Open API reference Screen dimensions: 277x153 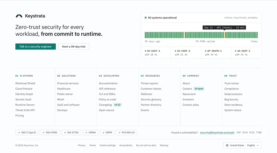(x=107, y=89)
